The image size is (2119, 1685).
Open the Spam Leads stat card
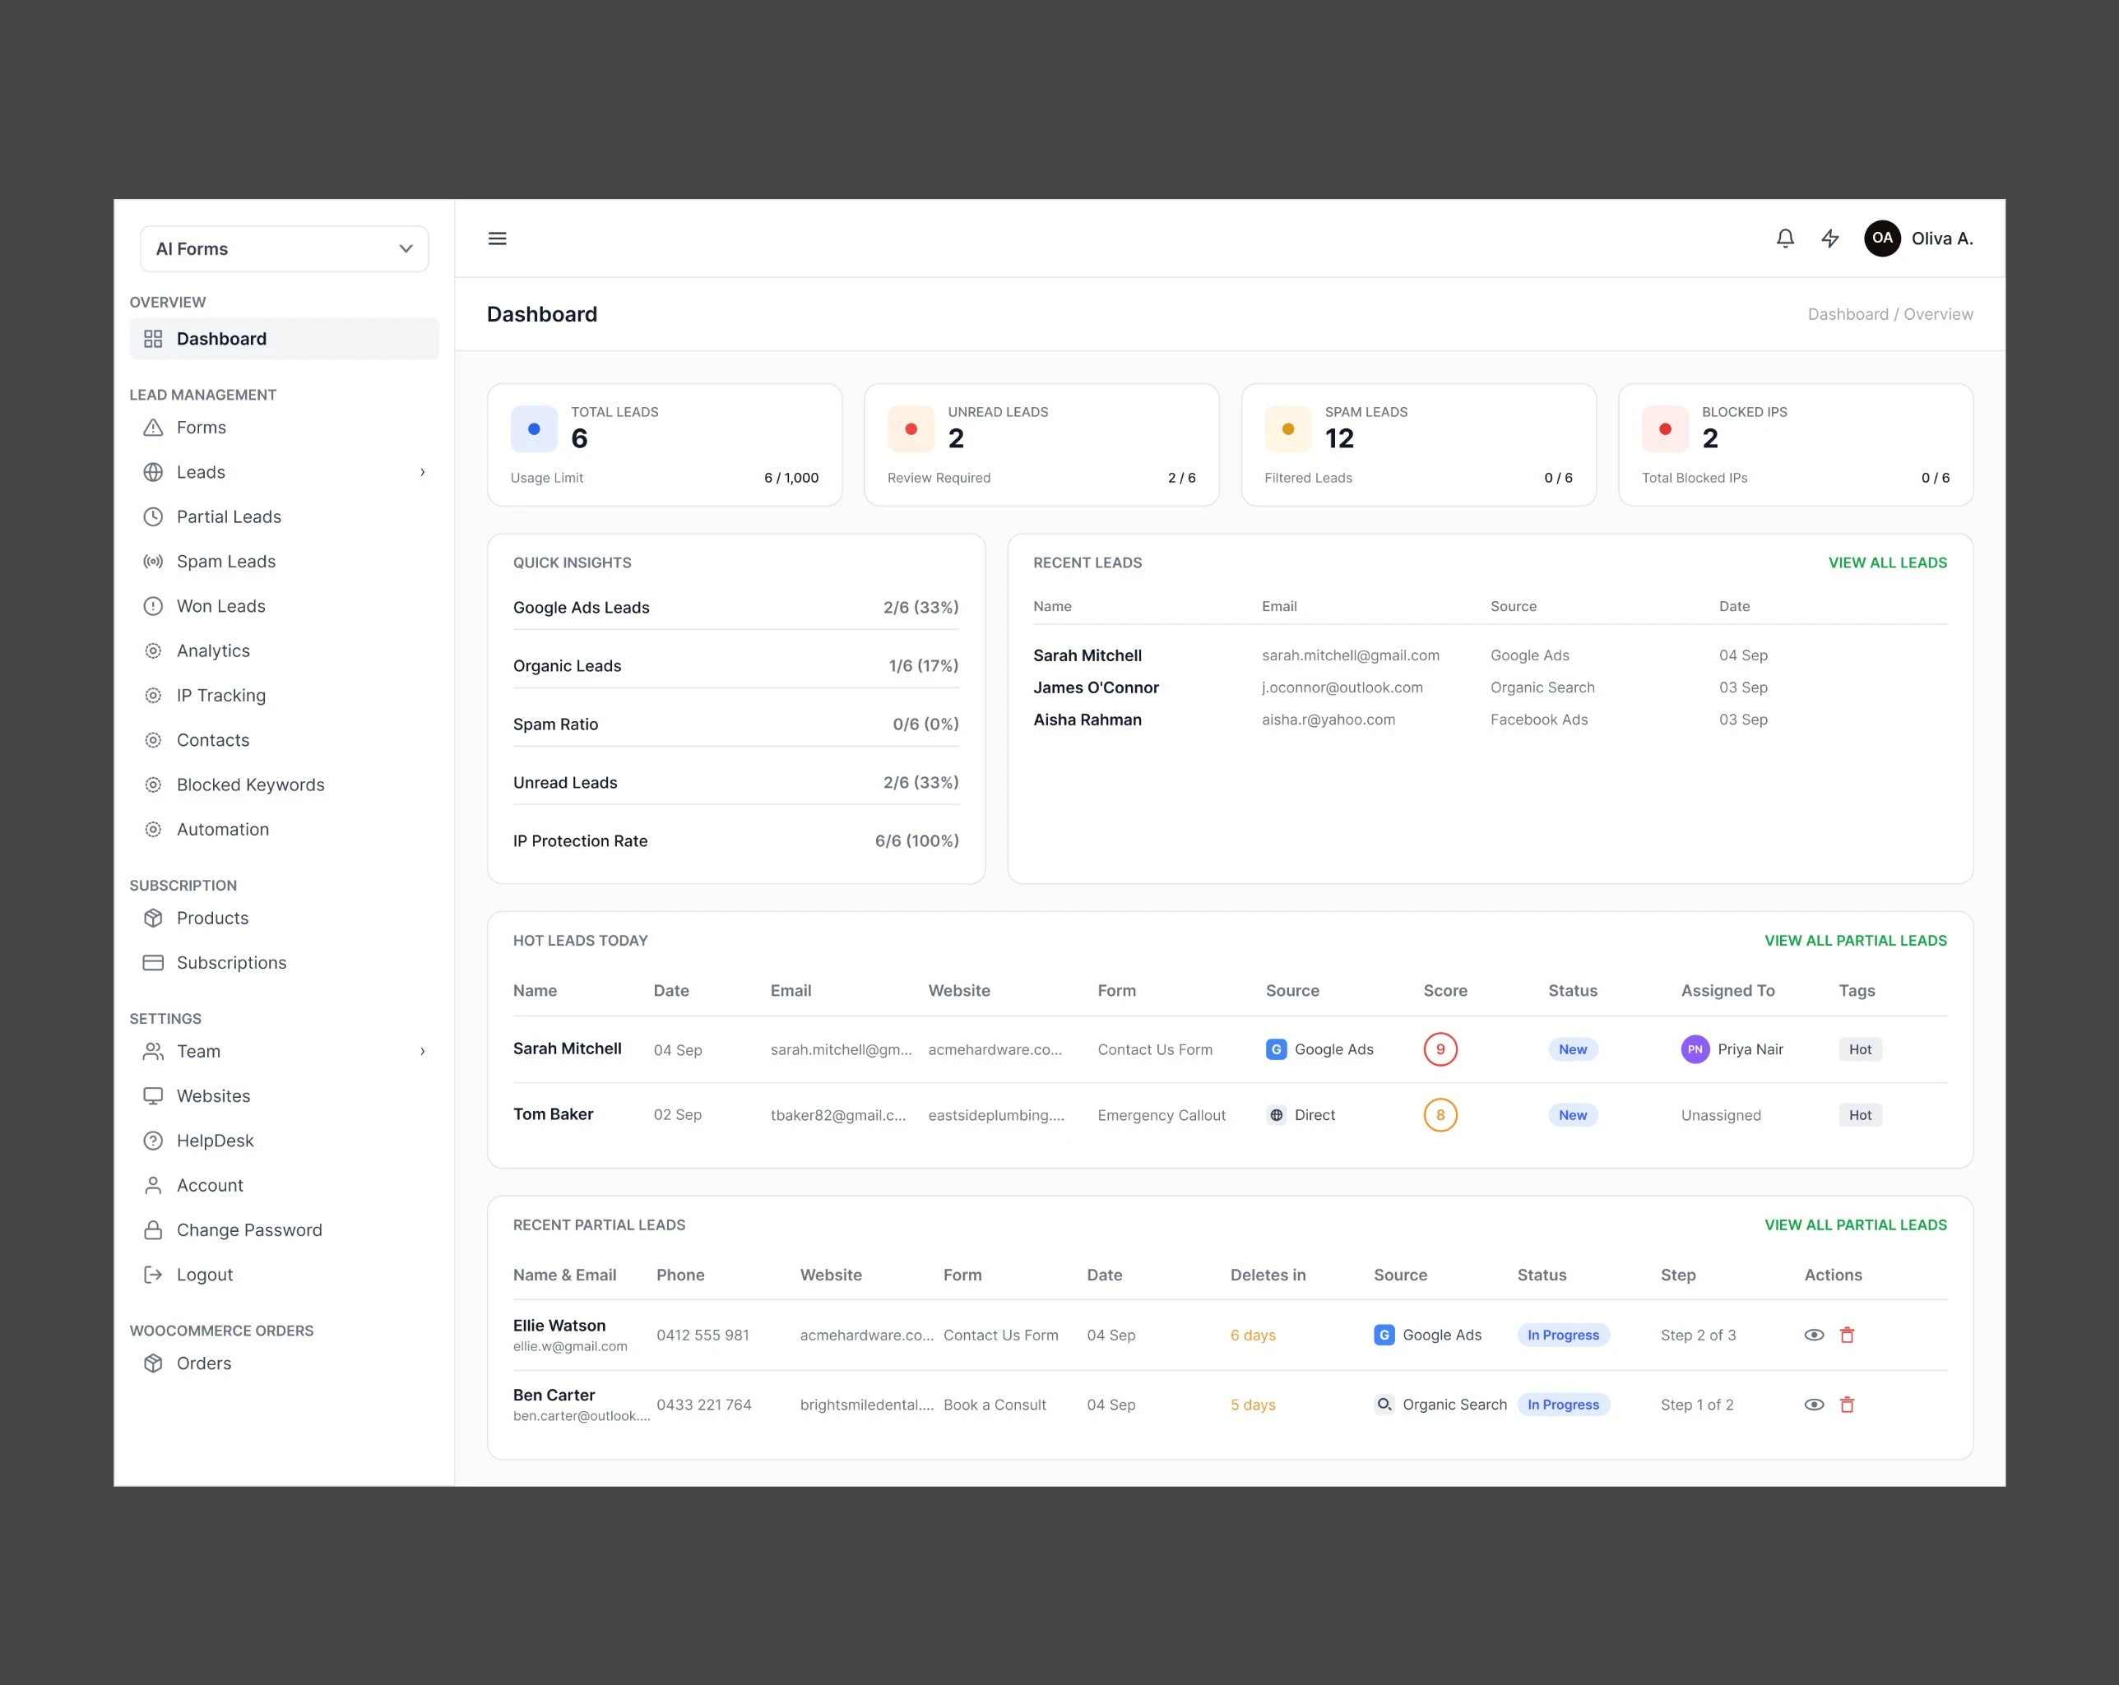coord(1418,445)
